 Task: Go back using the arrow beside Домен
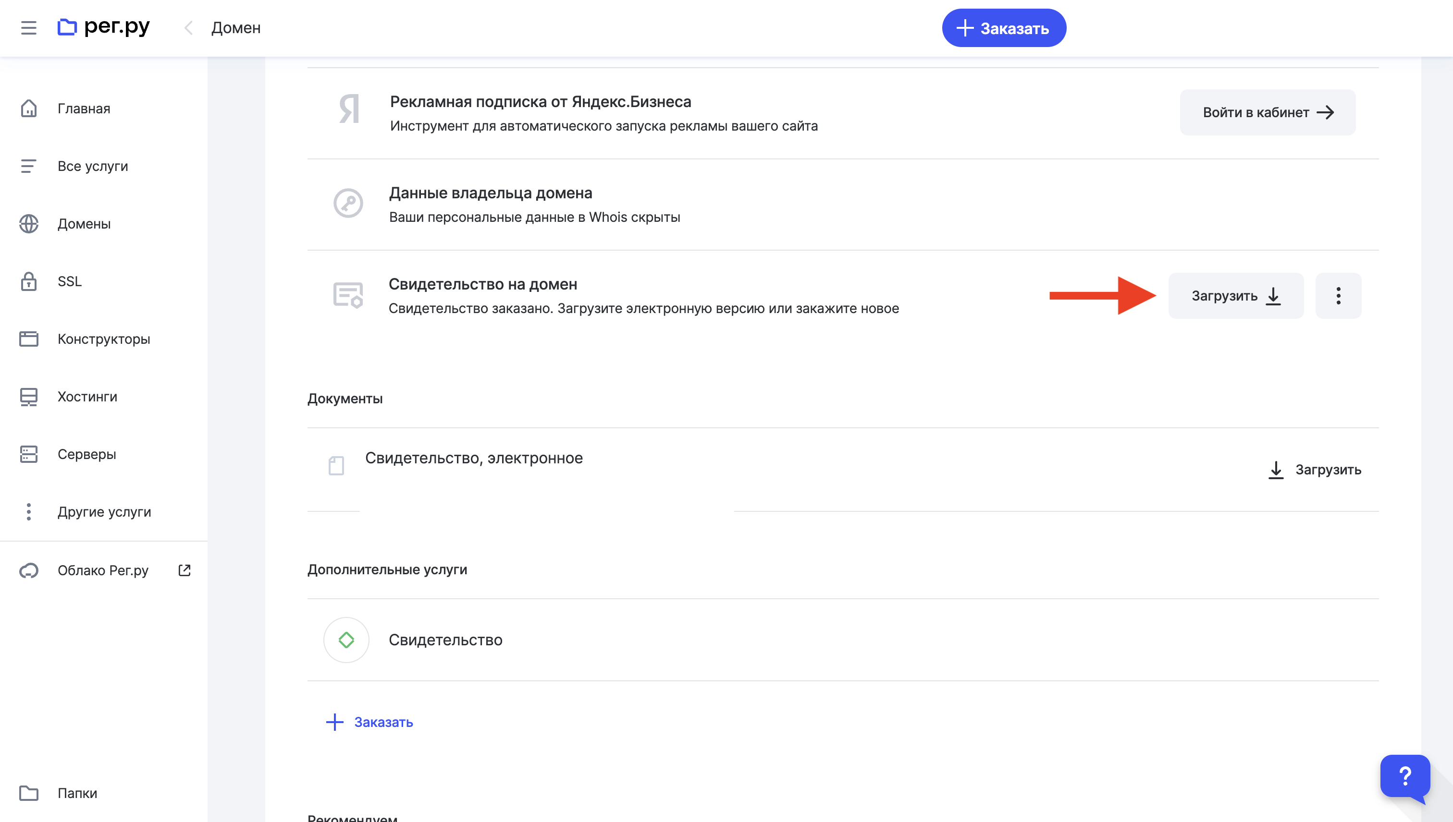coord(189,28)
